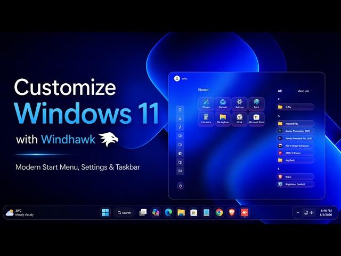Open the Calculator pinned app
Viewport: 341px width, 256px height.
(x=206, y=119)
